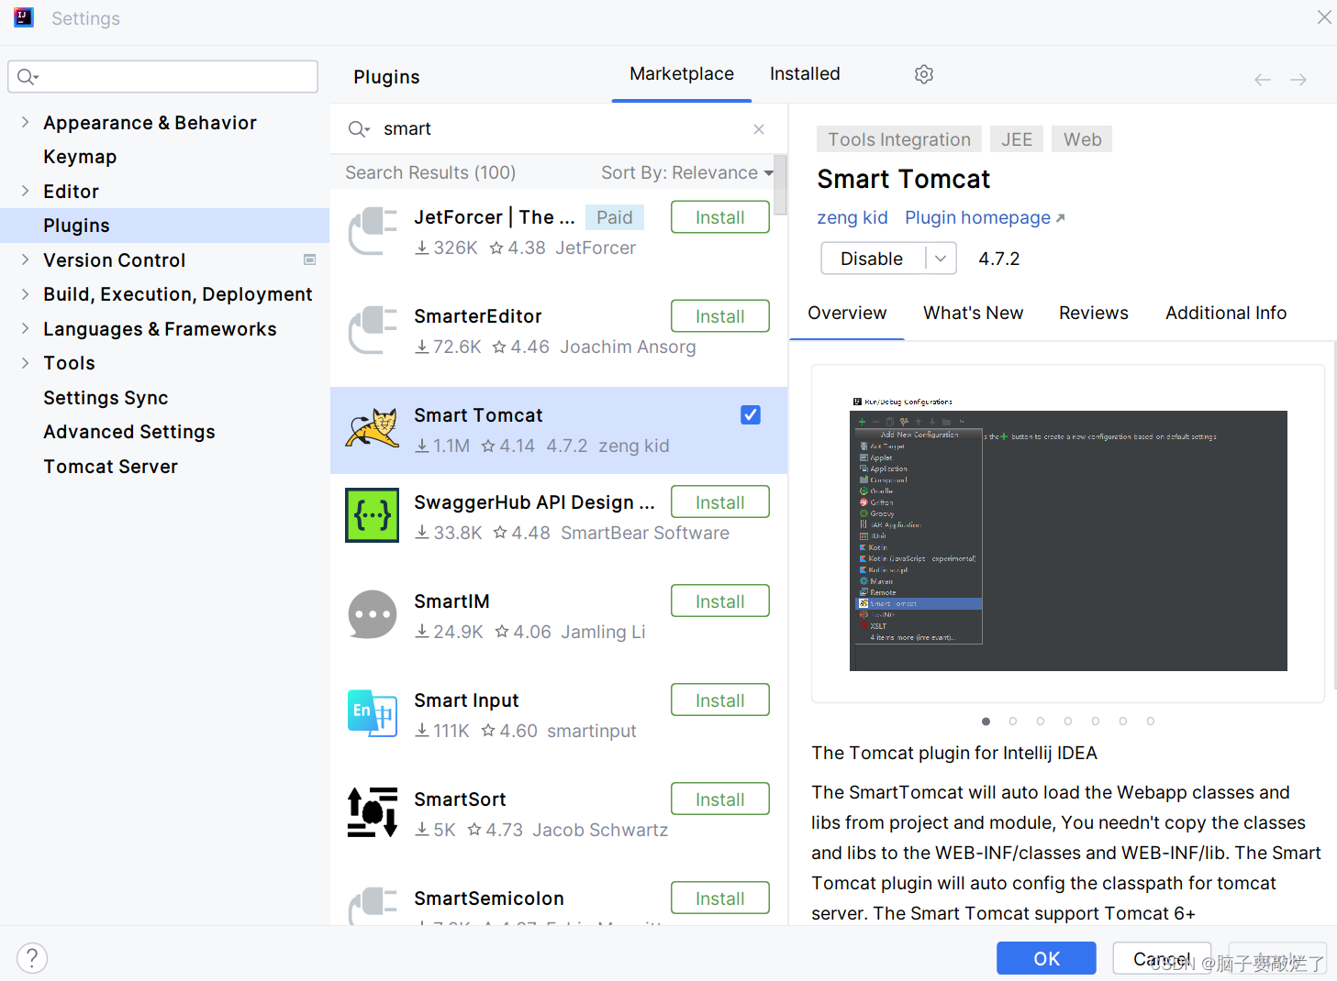Install JetForcer plugin
1337x981 pixels.
720,217
